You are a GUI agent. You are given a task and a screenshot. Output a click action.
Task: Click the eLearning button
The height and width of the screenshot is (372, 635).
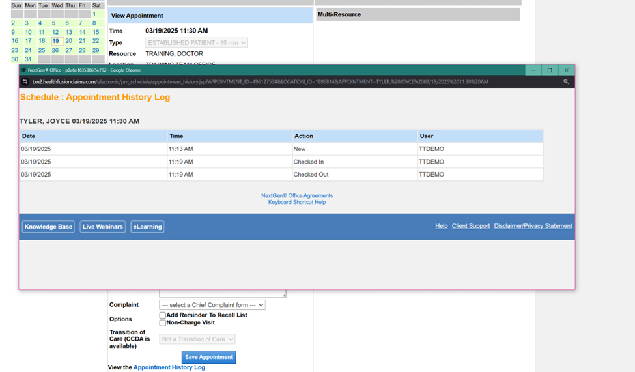point(147,227)
